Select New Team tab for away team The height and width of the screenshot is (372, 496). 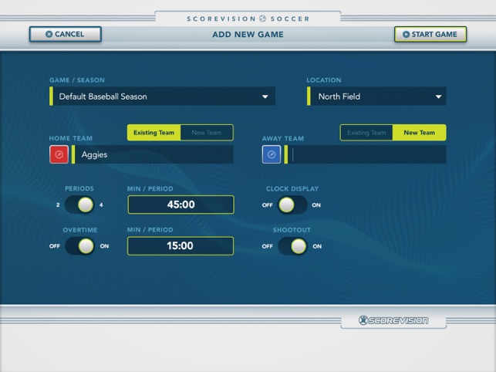[420, 133]
